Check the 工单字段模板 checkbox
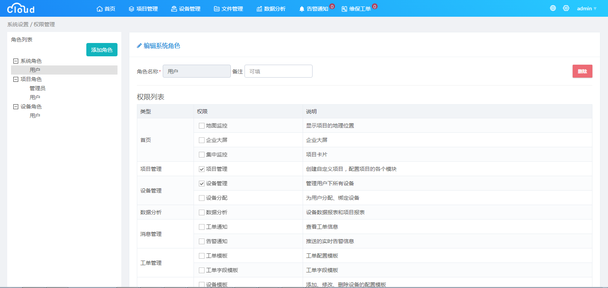This screenshot has width=608, height=288. tap(202, 270)
